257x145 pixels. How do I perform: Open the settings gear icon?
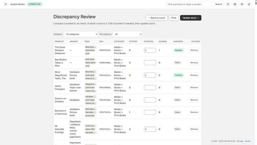235,4
